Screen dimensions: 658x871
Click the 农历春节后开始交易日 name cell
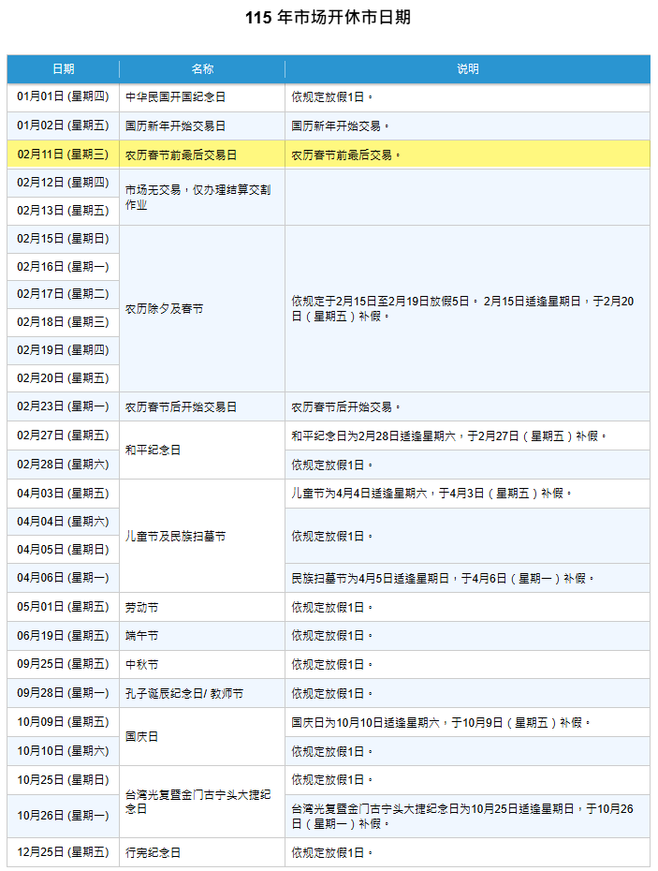click(182, 406)
